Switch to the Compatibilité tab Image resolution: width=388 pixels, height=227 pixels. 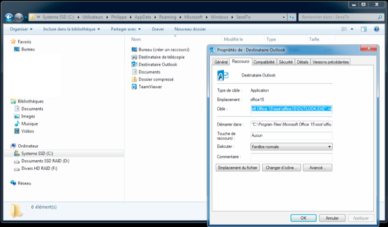tap(264, 62)
